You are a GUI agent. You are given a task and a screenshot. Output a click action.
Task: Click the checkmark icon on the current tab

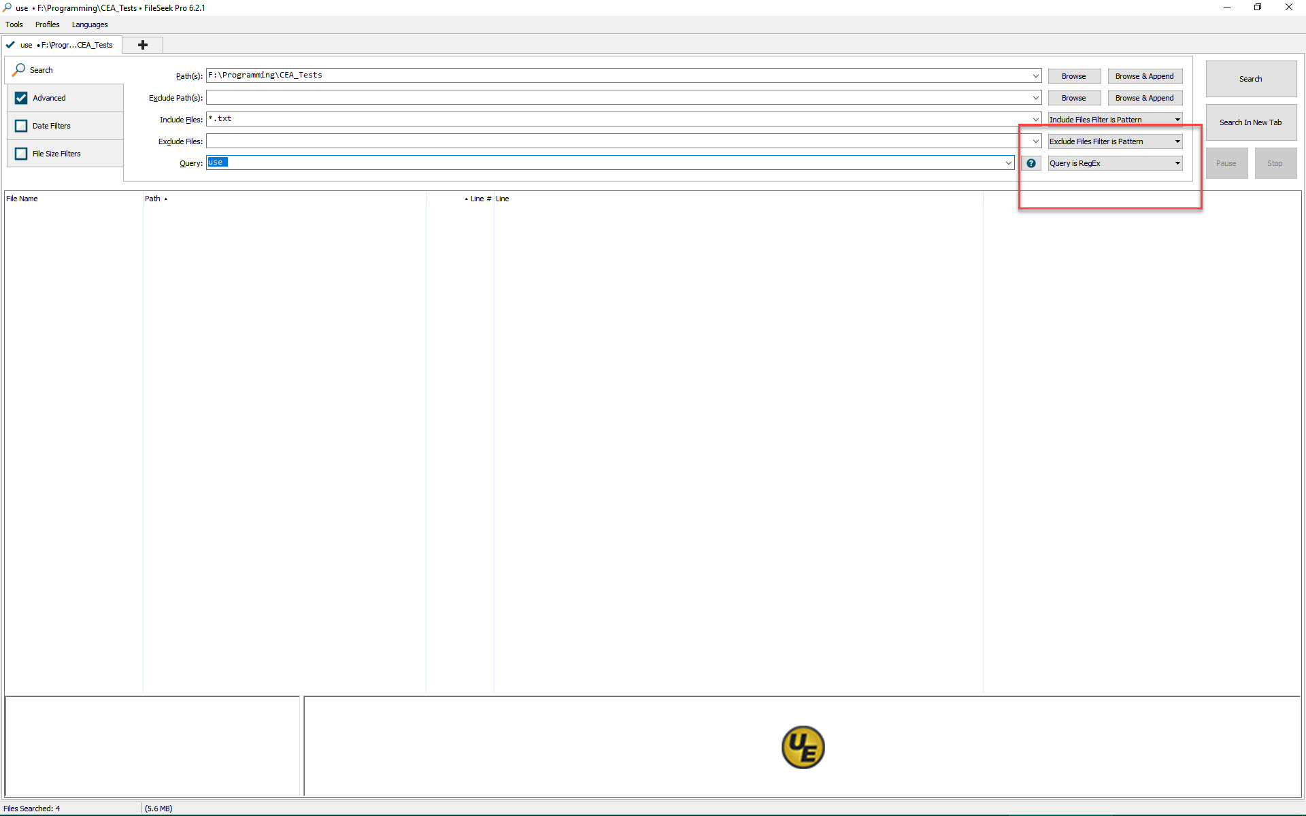(x=10, y=45)
